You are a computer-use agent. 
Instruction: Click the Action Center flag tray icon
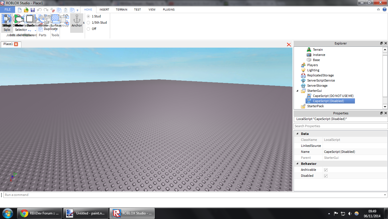tap(336, 213)
